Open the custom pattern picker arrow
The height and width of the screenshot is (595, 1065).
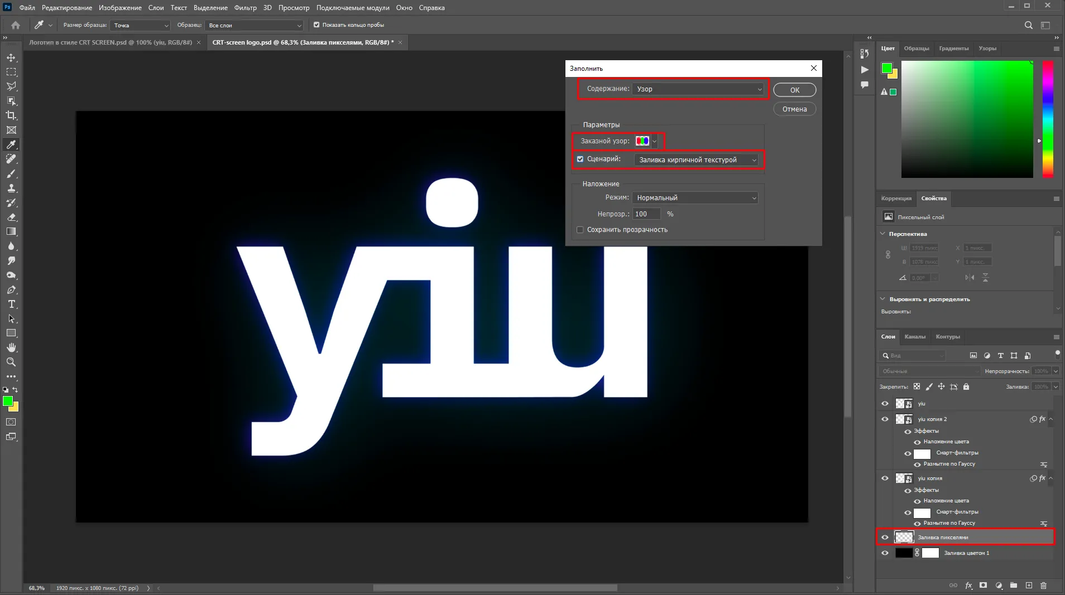(655, 141)
